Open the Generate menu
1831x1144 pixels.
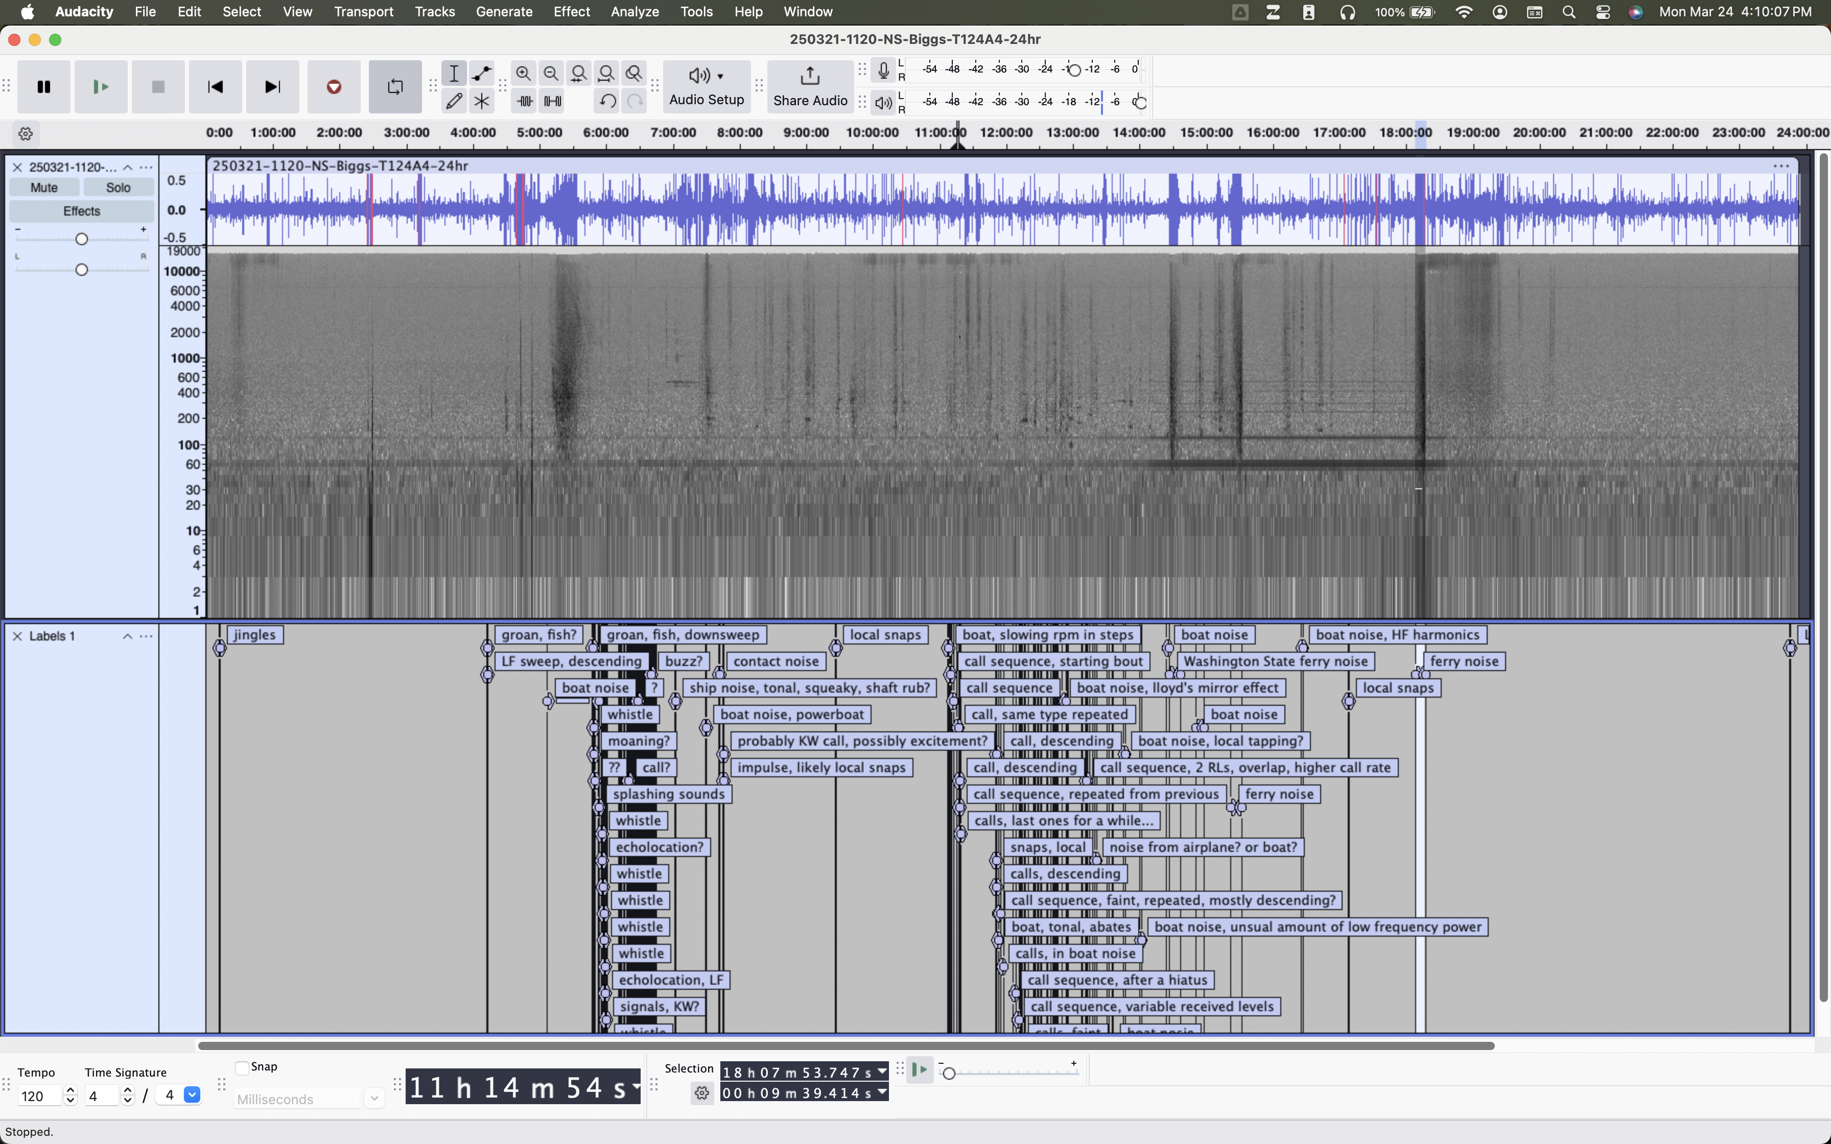pyautogui.click(x=504, y=12)
